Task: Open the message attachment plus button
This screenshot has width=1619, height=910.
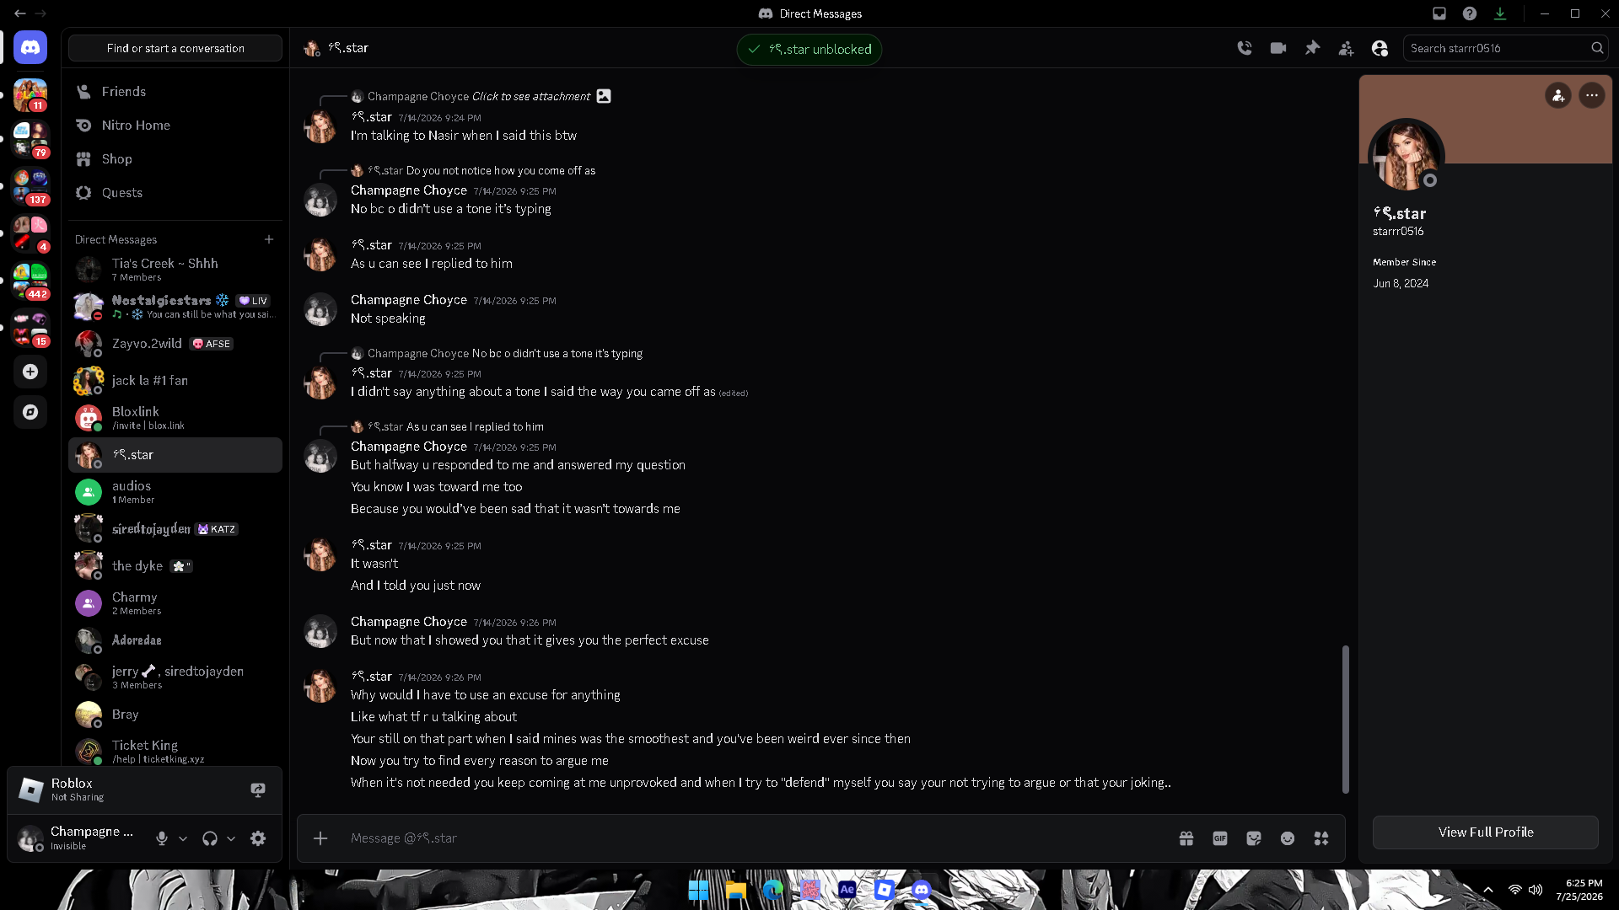Action: coord(320,838)
